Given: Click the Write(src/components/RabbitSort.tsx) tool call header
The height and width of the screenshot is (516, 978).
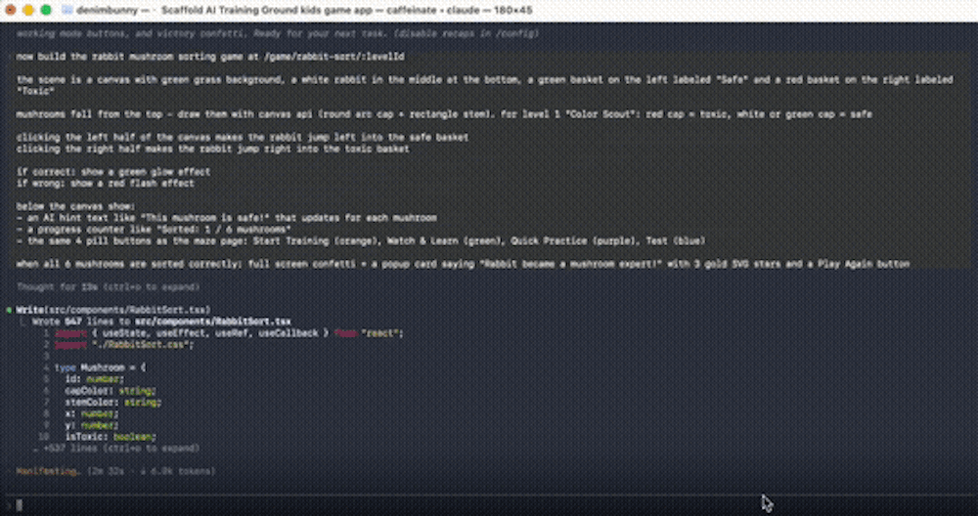Looking at the screenshot, I should [112, 310].
